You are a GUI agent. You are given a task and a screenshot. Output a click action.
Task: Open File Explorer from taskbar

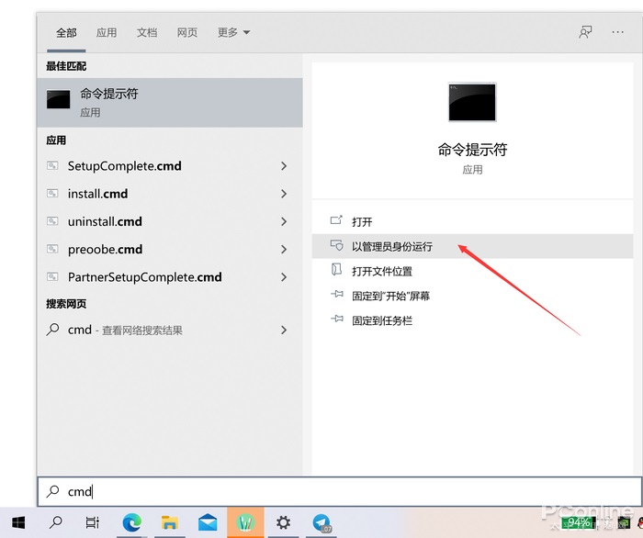169,522
